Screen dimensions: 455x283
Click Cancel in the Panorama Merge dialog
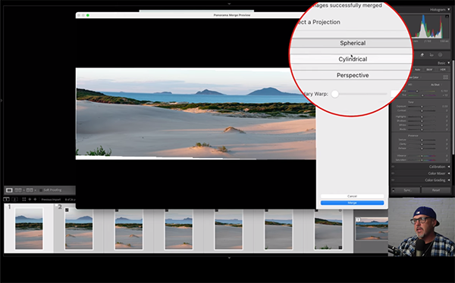(x=352, y=196)
